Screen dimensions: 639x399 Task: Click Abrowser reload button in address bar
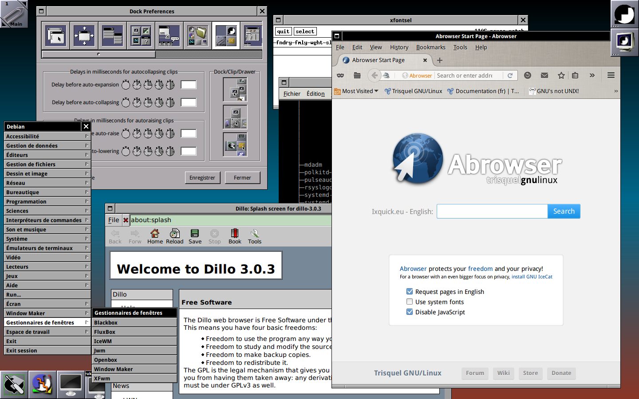[x=510, y=75]
